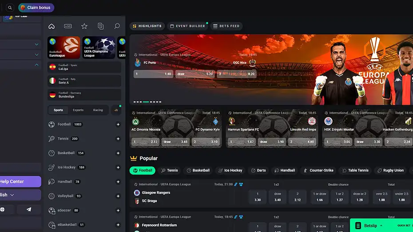The image size is (413, 232).
Task: Open the Euroleague basketball tile
Action: (64, 47)
